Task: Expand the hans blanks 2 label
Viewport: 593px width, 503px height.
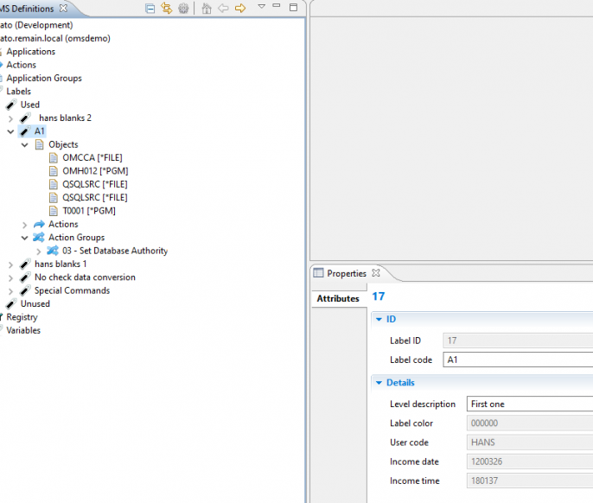Action: (x=10, y=118)
